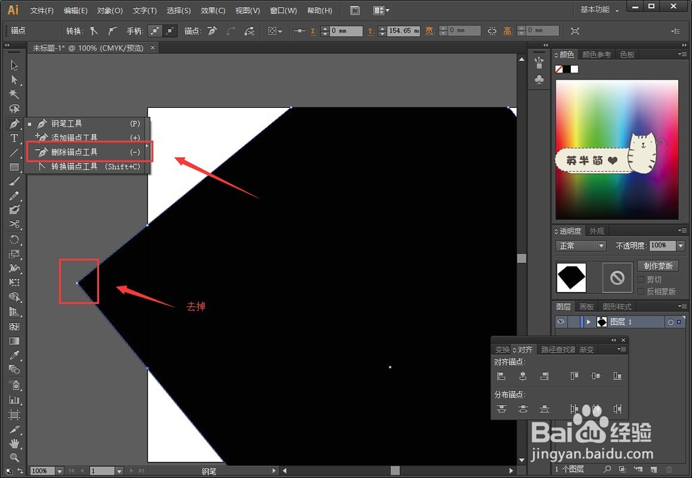
Task: Open the 图层 panel options menu
Action: coord(682,306)
